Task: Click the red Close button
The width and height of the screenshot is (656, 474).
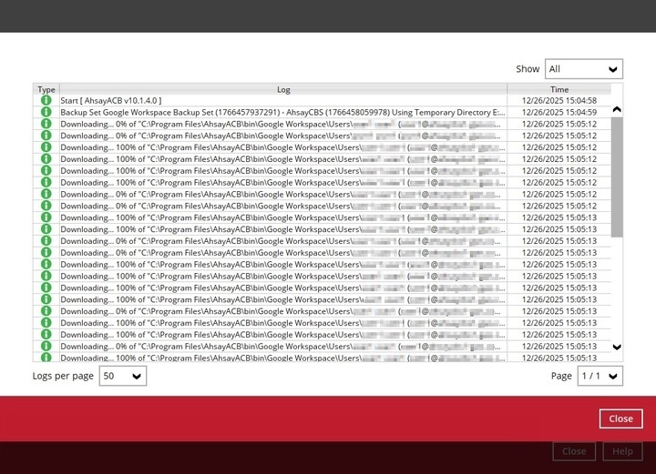Action: [x=620, y=419]
